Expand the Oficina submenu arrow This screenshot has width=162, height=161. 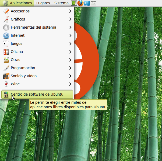pos(70,52)
